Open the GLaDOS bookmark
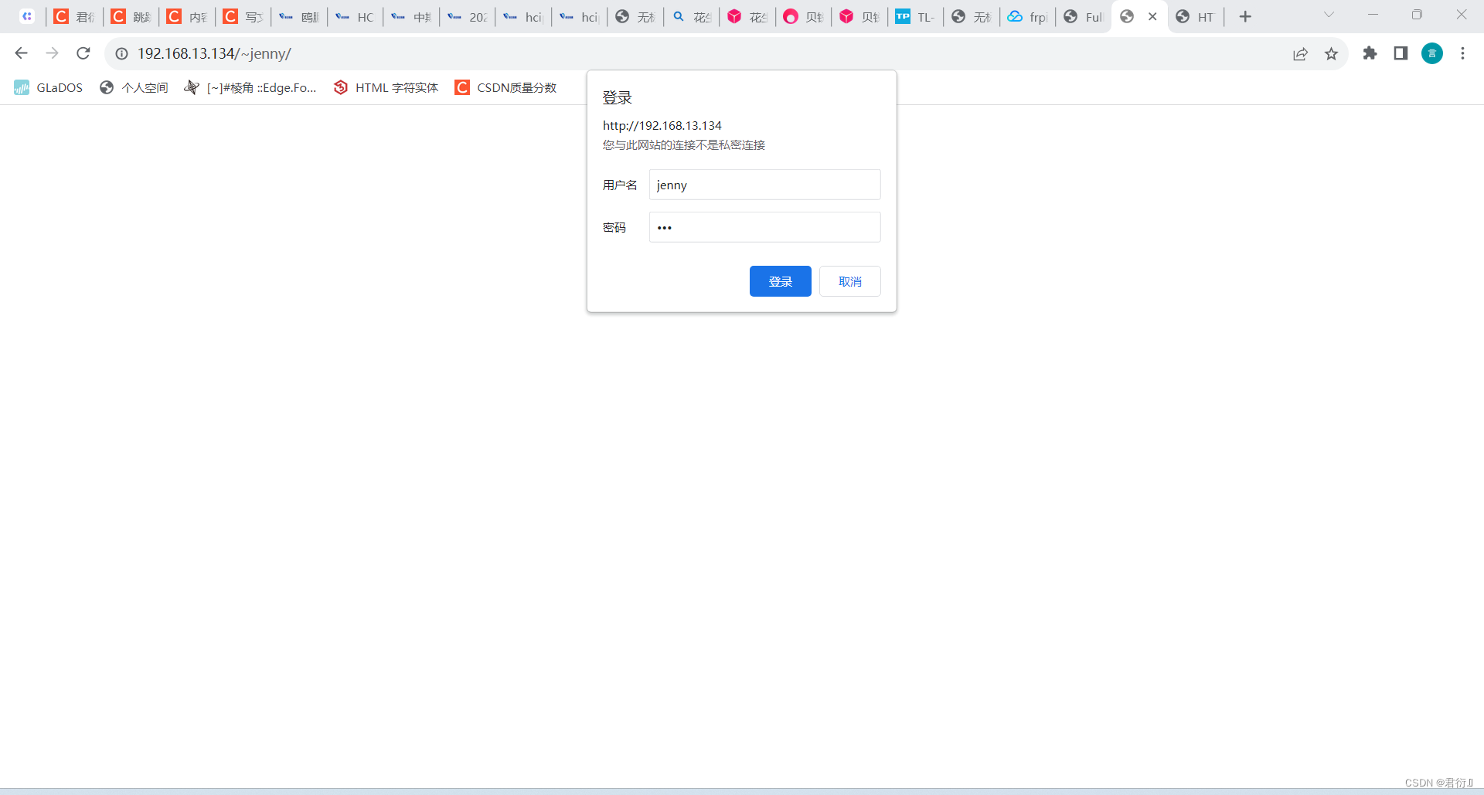 click(48, 87)
